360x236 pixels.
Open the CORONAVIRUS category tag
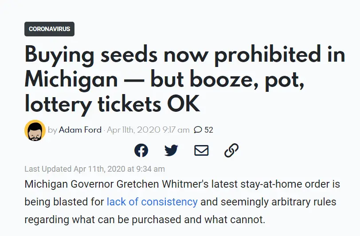(49, 29)
